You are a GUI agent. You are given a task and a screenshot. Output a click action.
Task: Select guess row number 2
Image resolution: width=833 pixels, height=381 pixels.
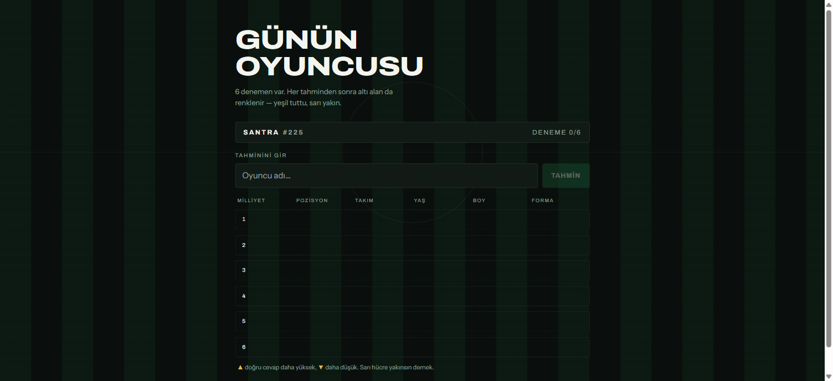point(413,245)
